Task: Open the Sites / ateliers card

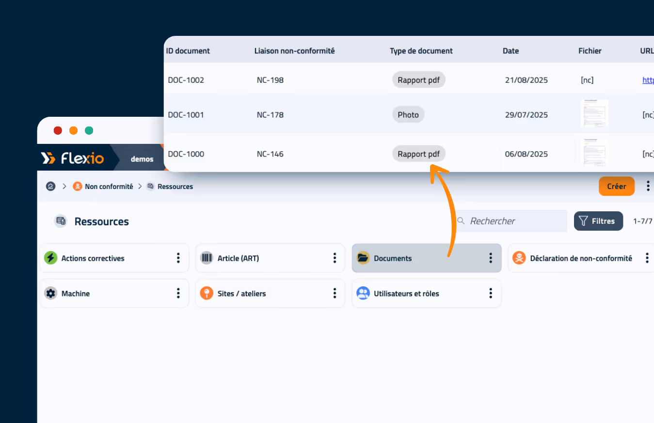Action: coord(271,293)
